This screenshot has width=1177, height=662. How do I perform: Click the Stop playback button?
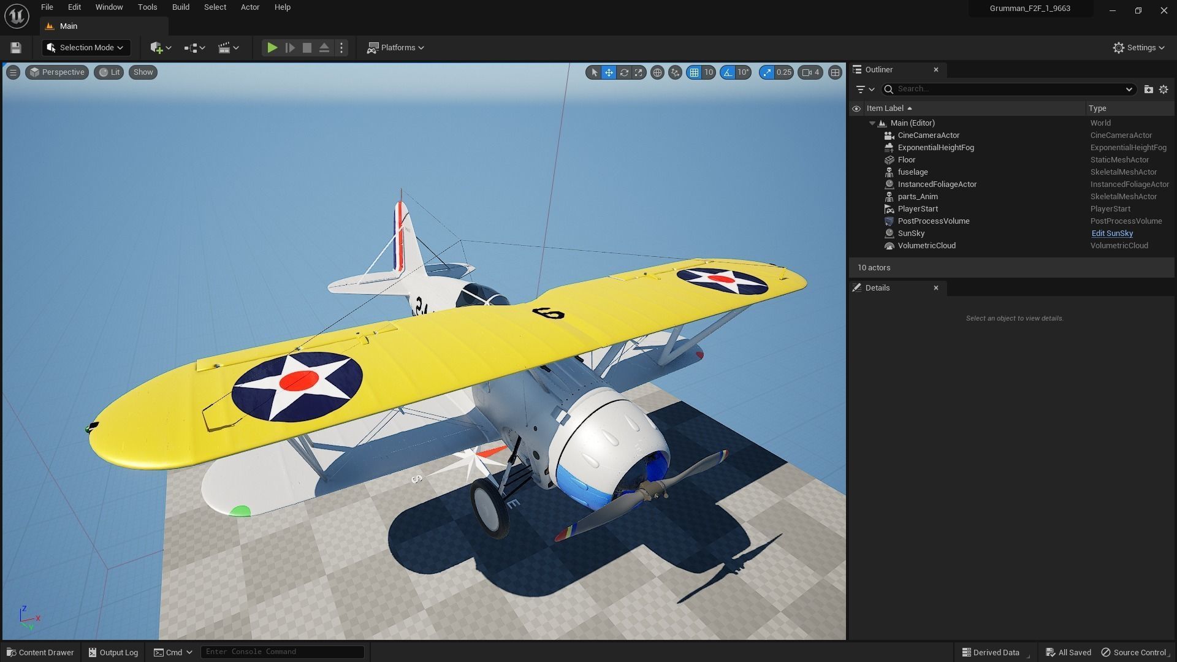[307, 48]
